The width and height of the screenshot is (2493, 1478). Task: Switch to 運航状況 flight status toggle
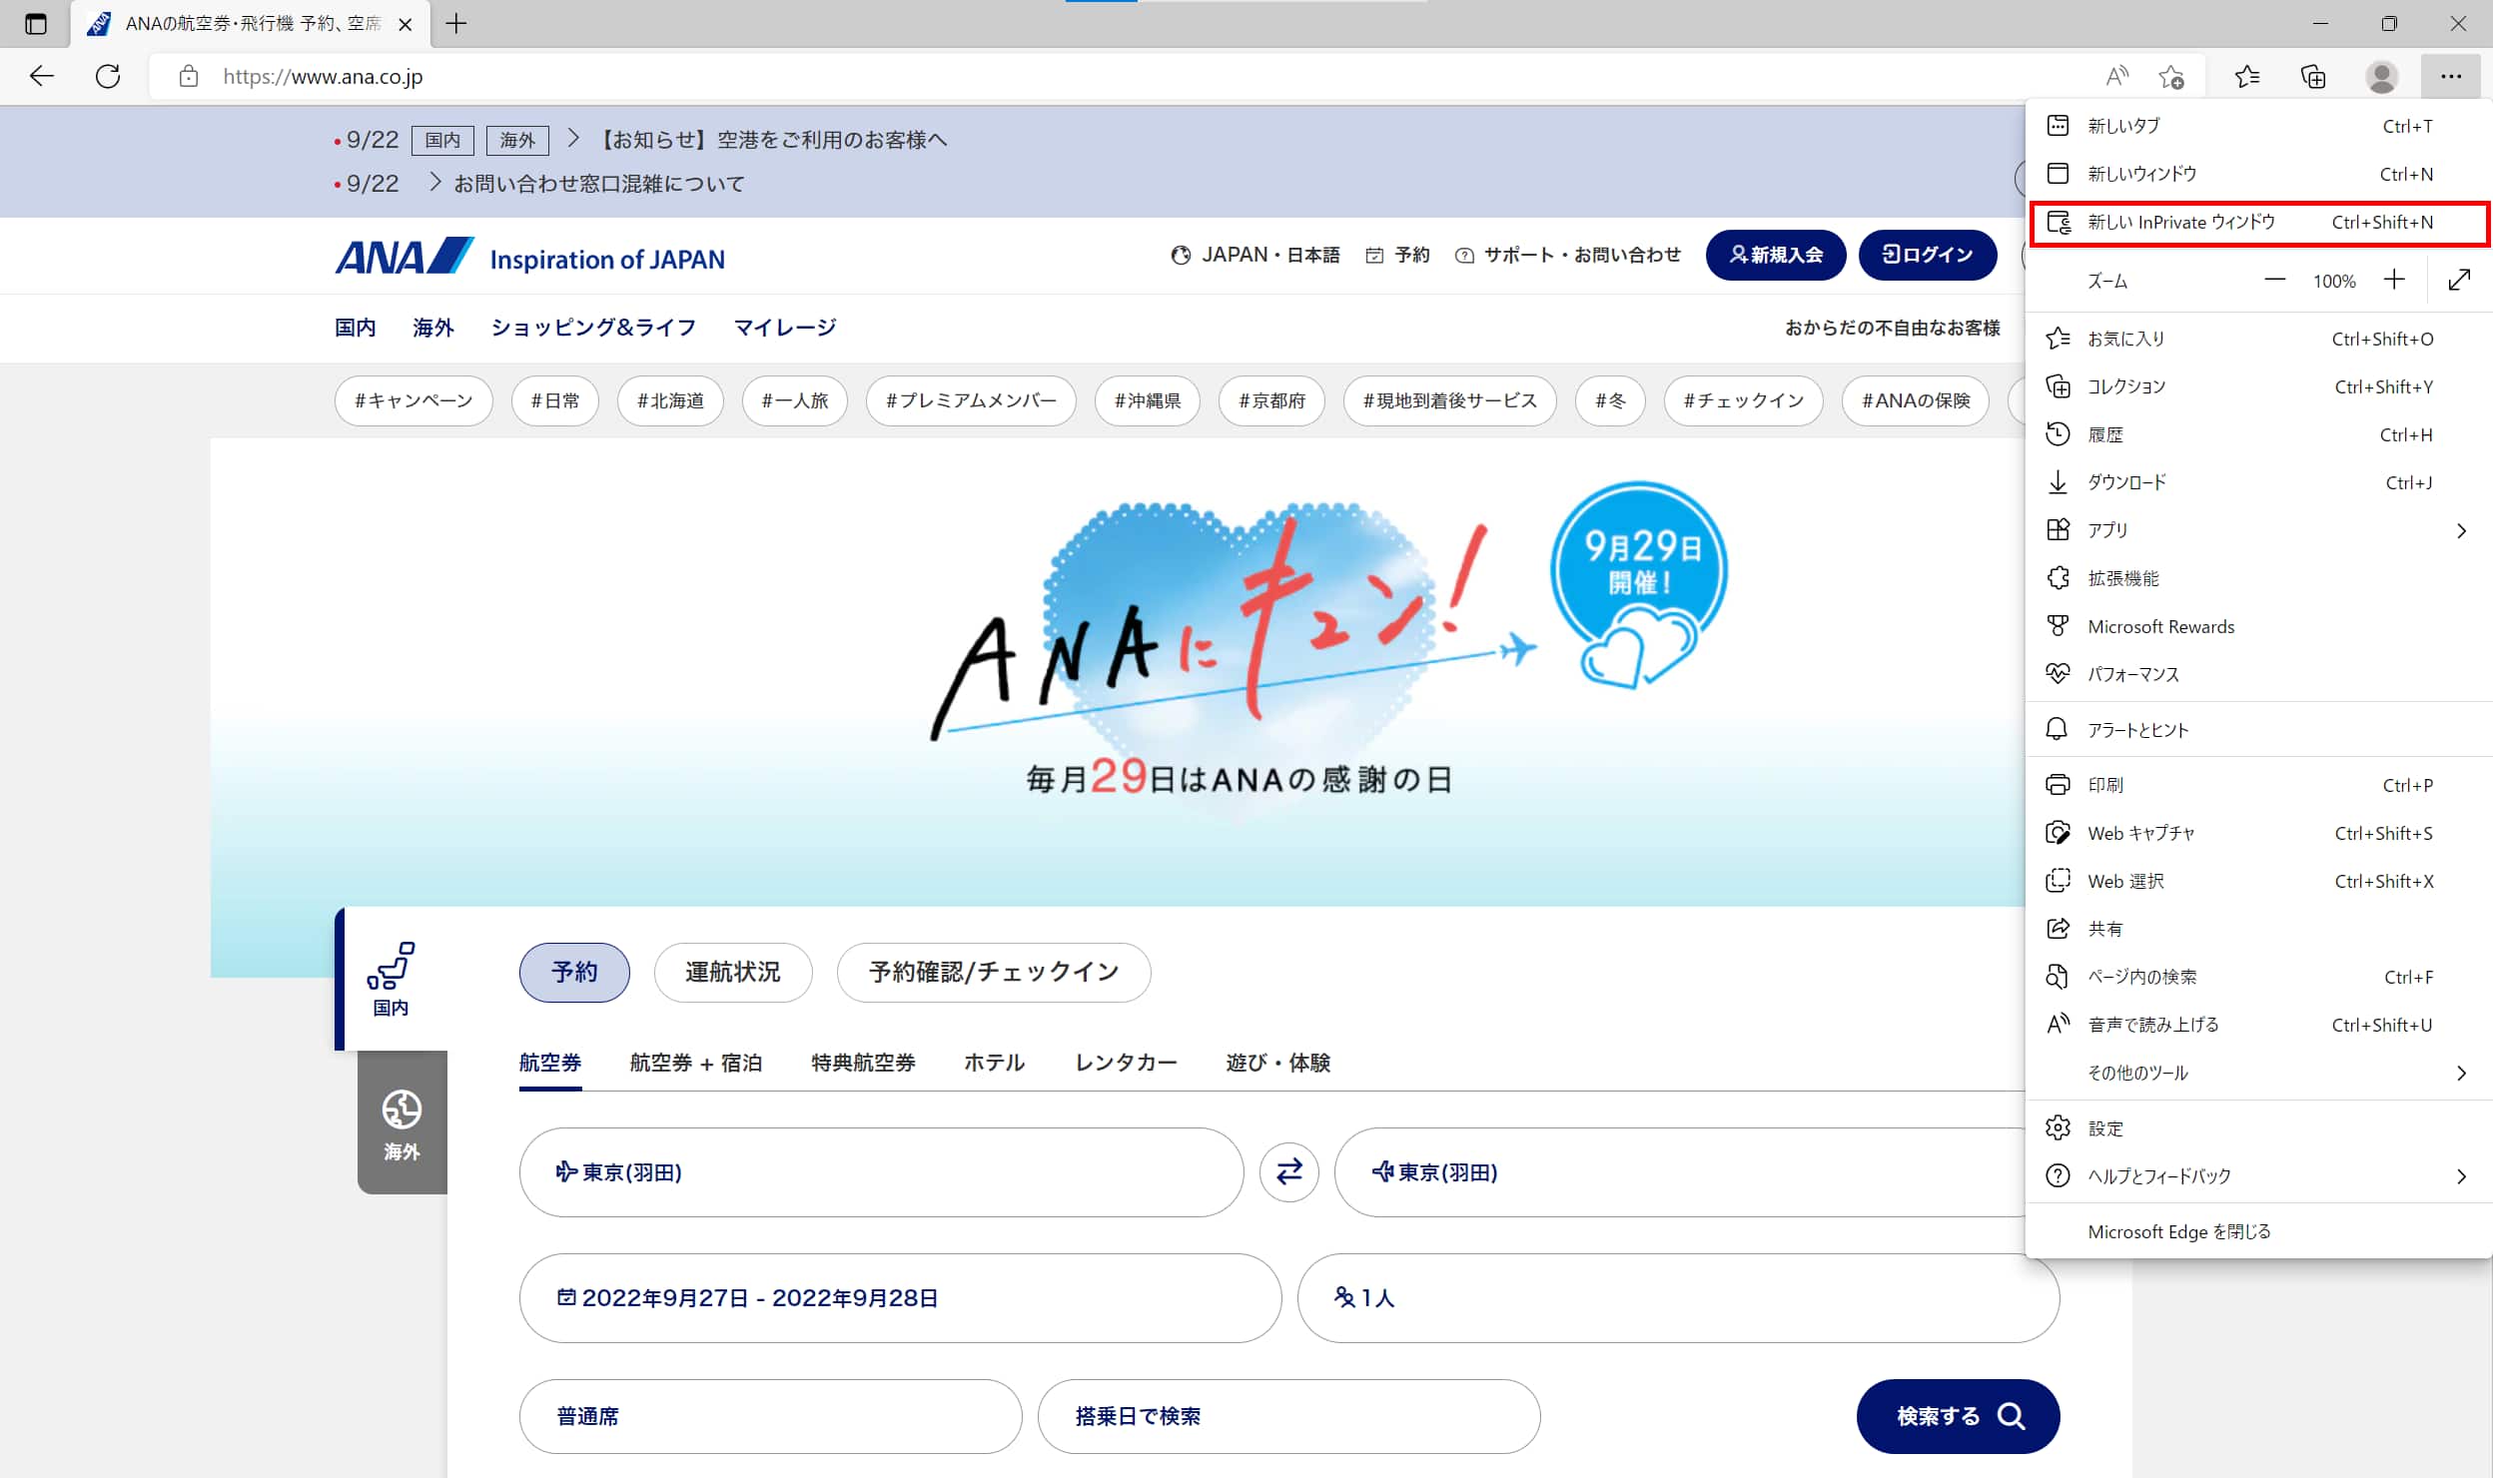[732, 972]
